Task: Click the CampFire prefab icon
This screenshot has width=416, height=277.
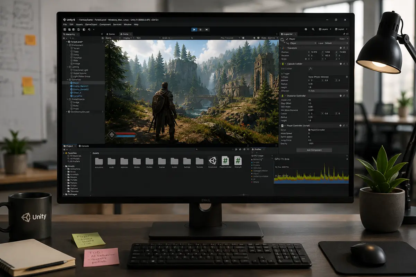Action: (x=71, y=96)
